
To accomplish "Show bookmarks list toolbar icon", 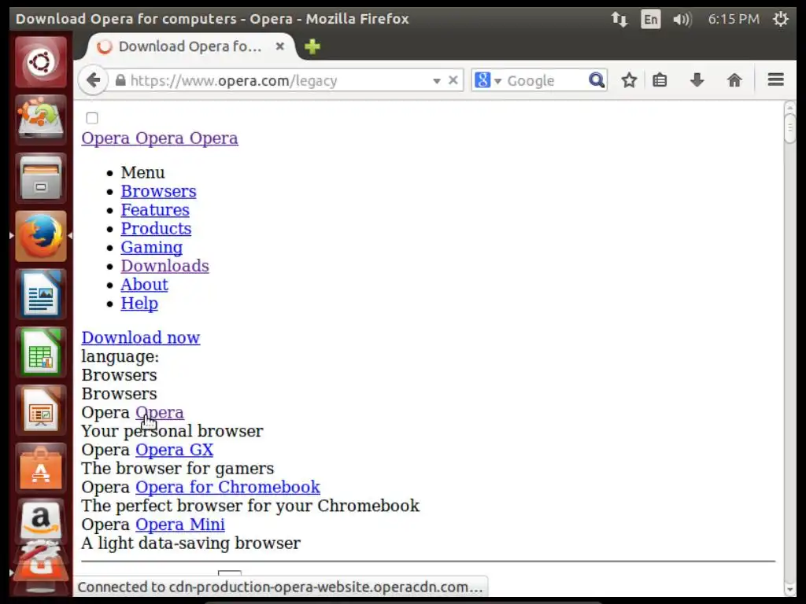I will (x=660, y=80).
